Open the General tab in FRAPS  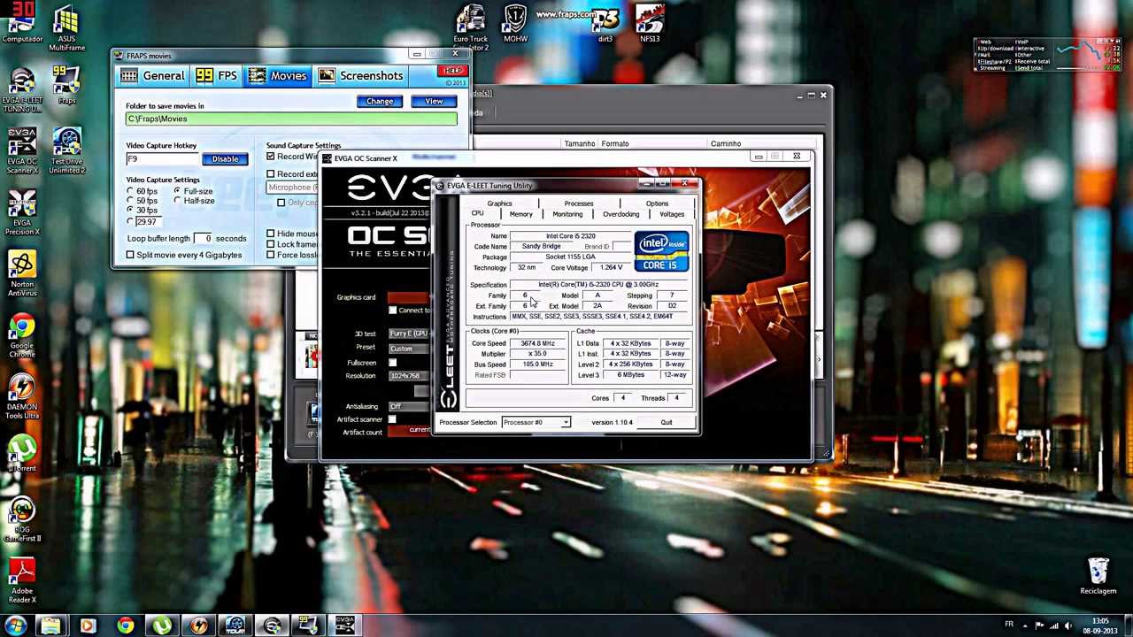pyautogui.click(x=152, y=76)
